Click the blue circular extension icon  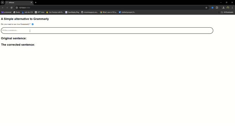point(212,8)
